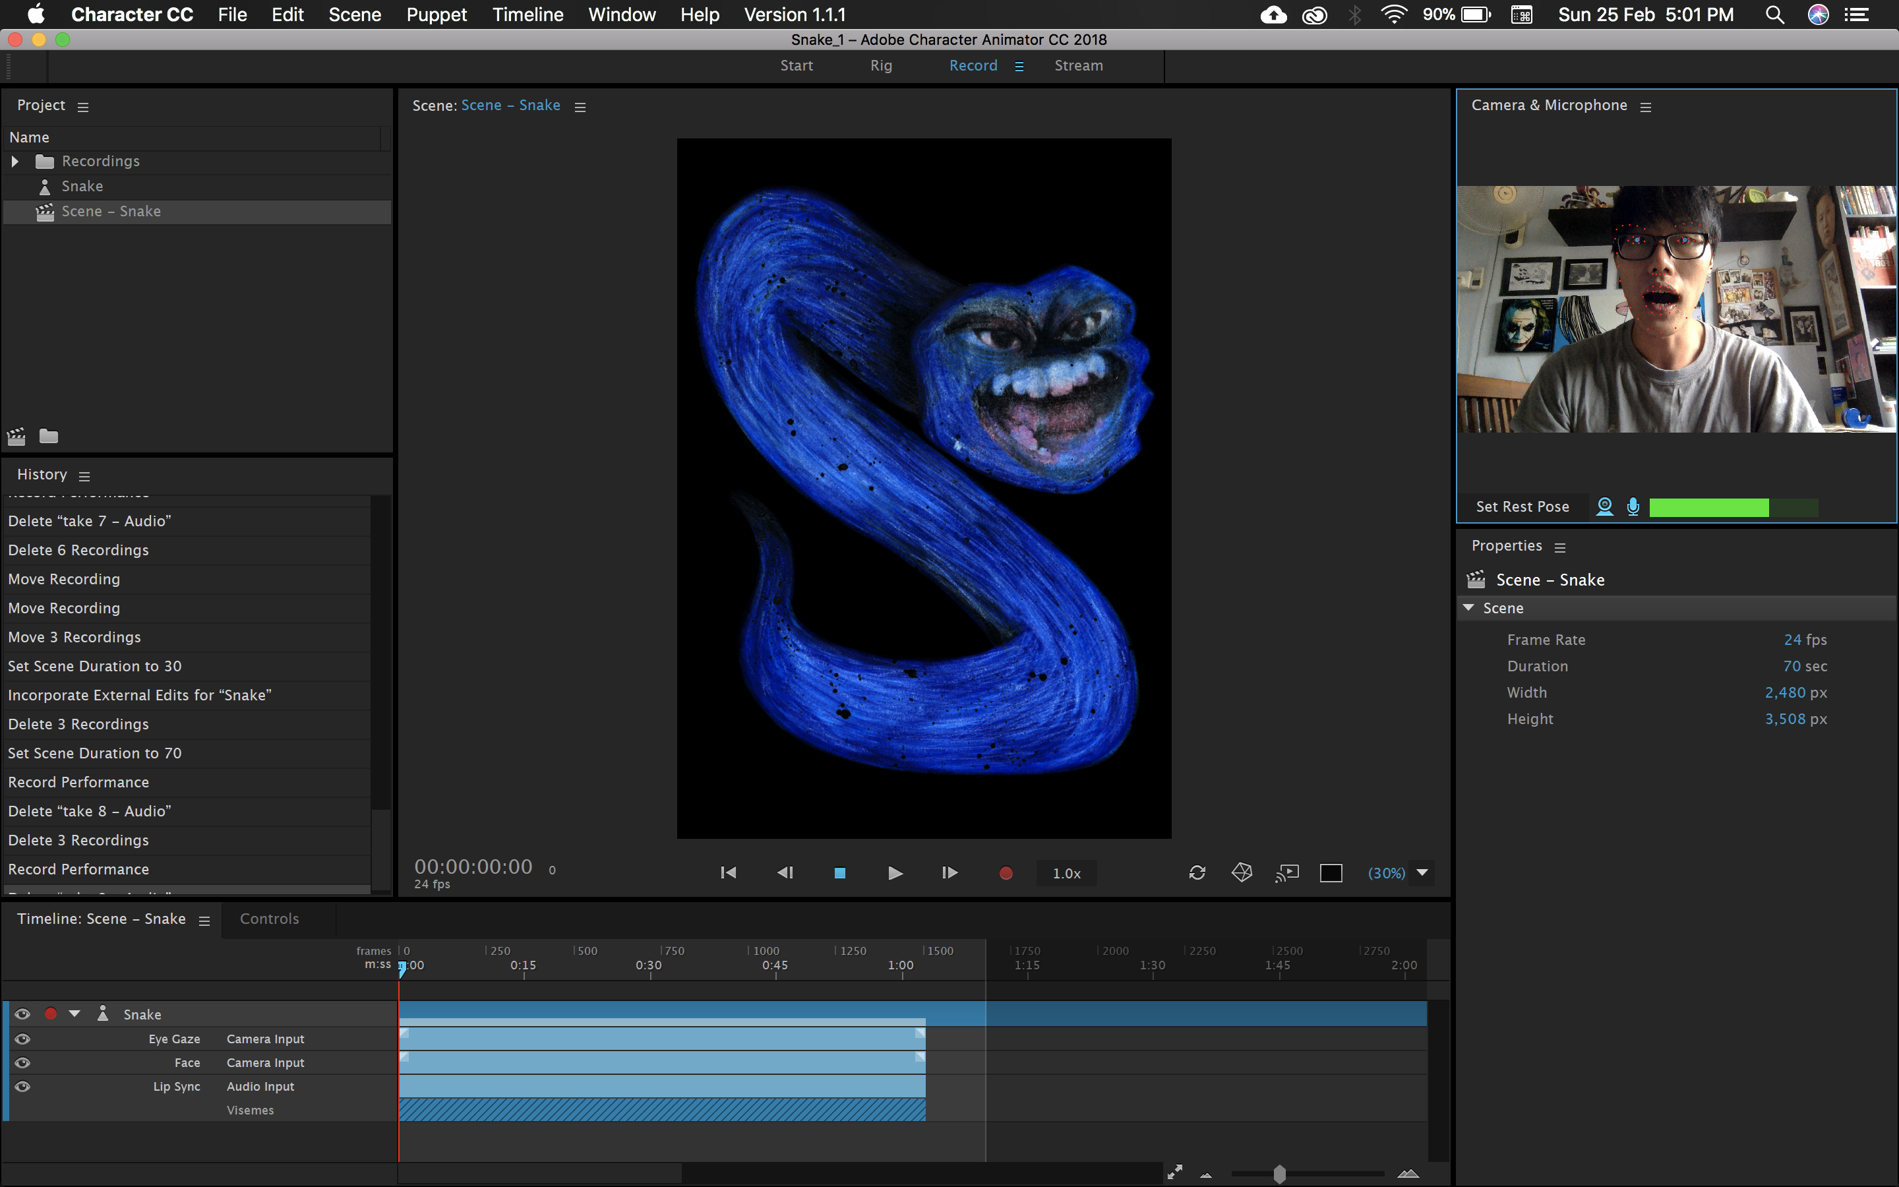Toggle microphone input icon

coord(1633,506)
